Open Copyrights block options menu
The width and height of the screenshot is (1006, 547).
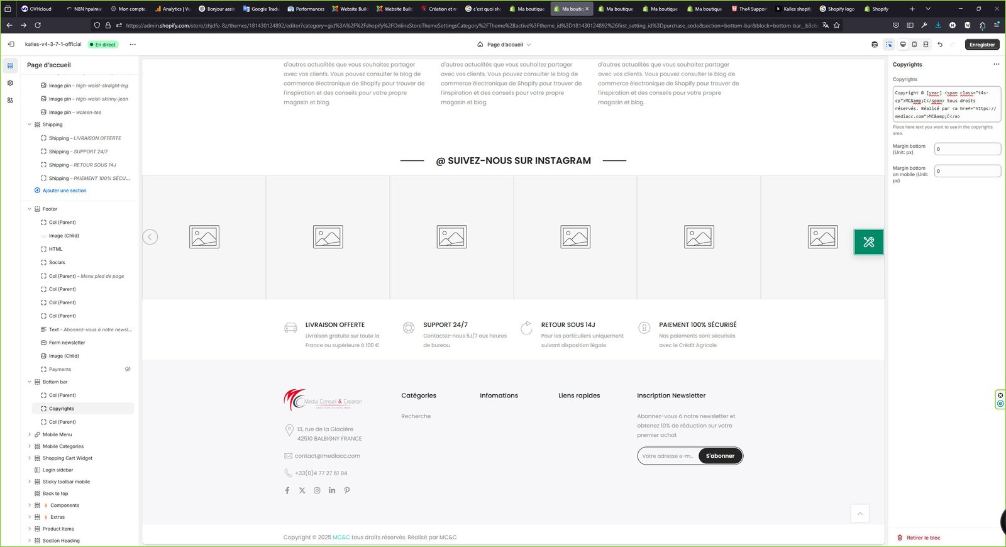(x=996, y=64)
